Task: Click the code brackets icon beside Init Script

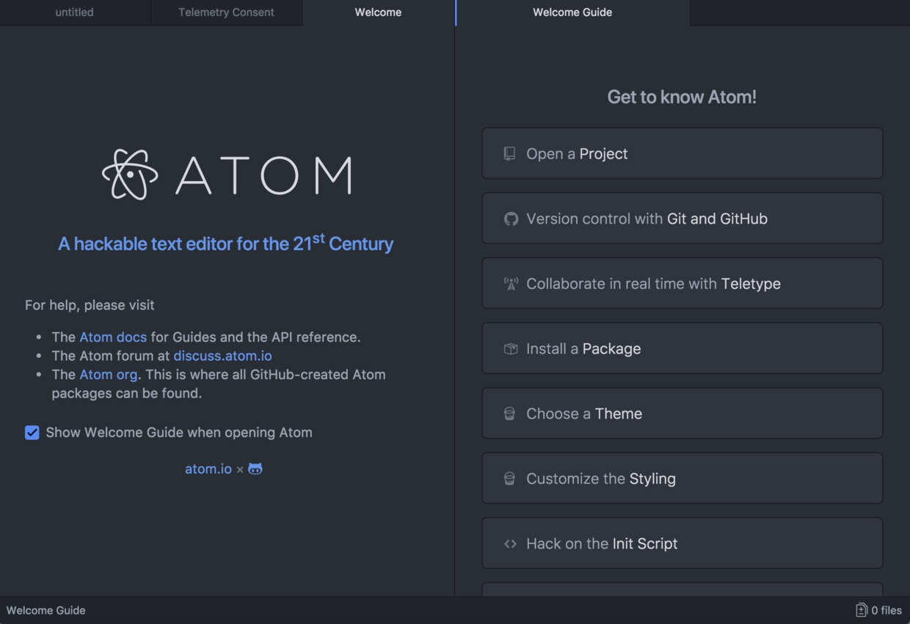Action: click(511, 544)
